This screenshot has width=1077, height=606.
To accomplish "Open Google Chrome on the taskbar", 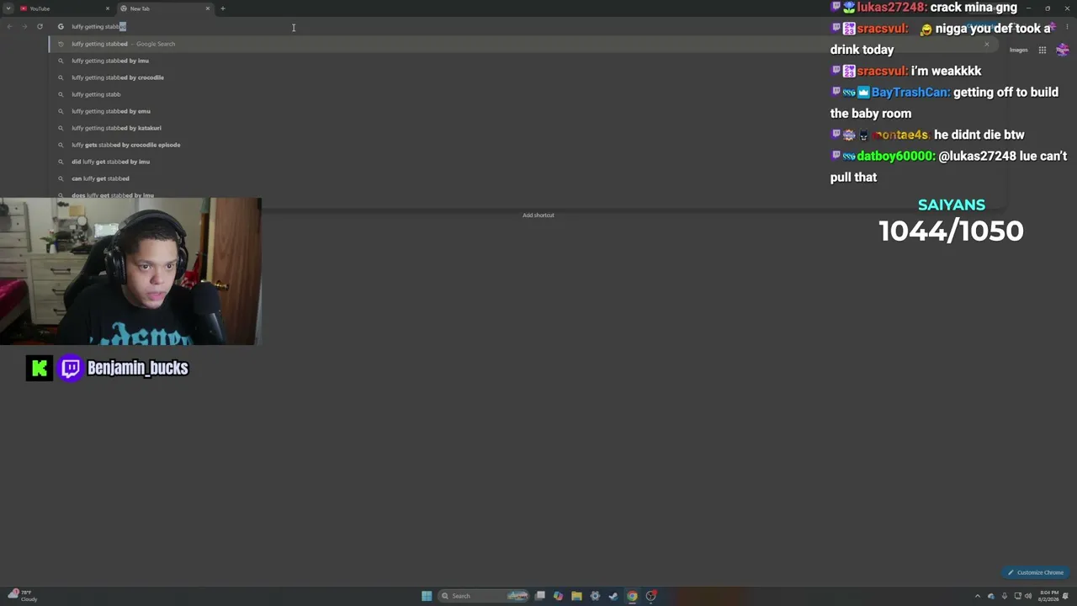I will [x=632, y=596].
